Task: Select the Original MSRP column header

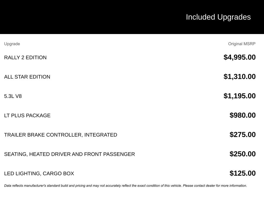Action: coord(242,44)
